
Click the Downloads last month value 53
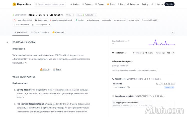pos(113,43)
